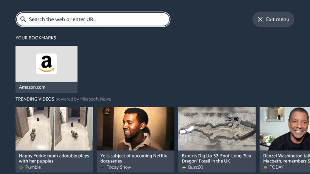
Task: Open the Happy Yorkie mom adorably plays title
Action: tap(54, 158)
